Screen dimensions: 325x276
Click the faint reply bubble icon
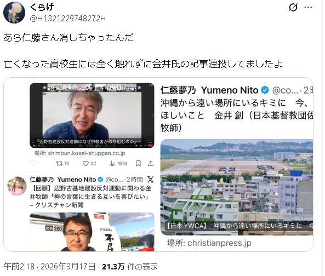(33, 163)
